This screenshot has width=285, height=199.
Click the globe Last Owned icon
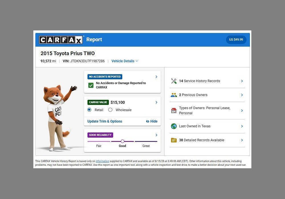tap(174, 126)
